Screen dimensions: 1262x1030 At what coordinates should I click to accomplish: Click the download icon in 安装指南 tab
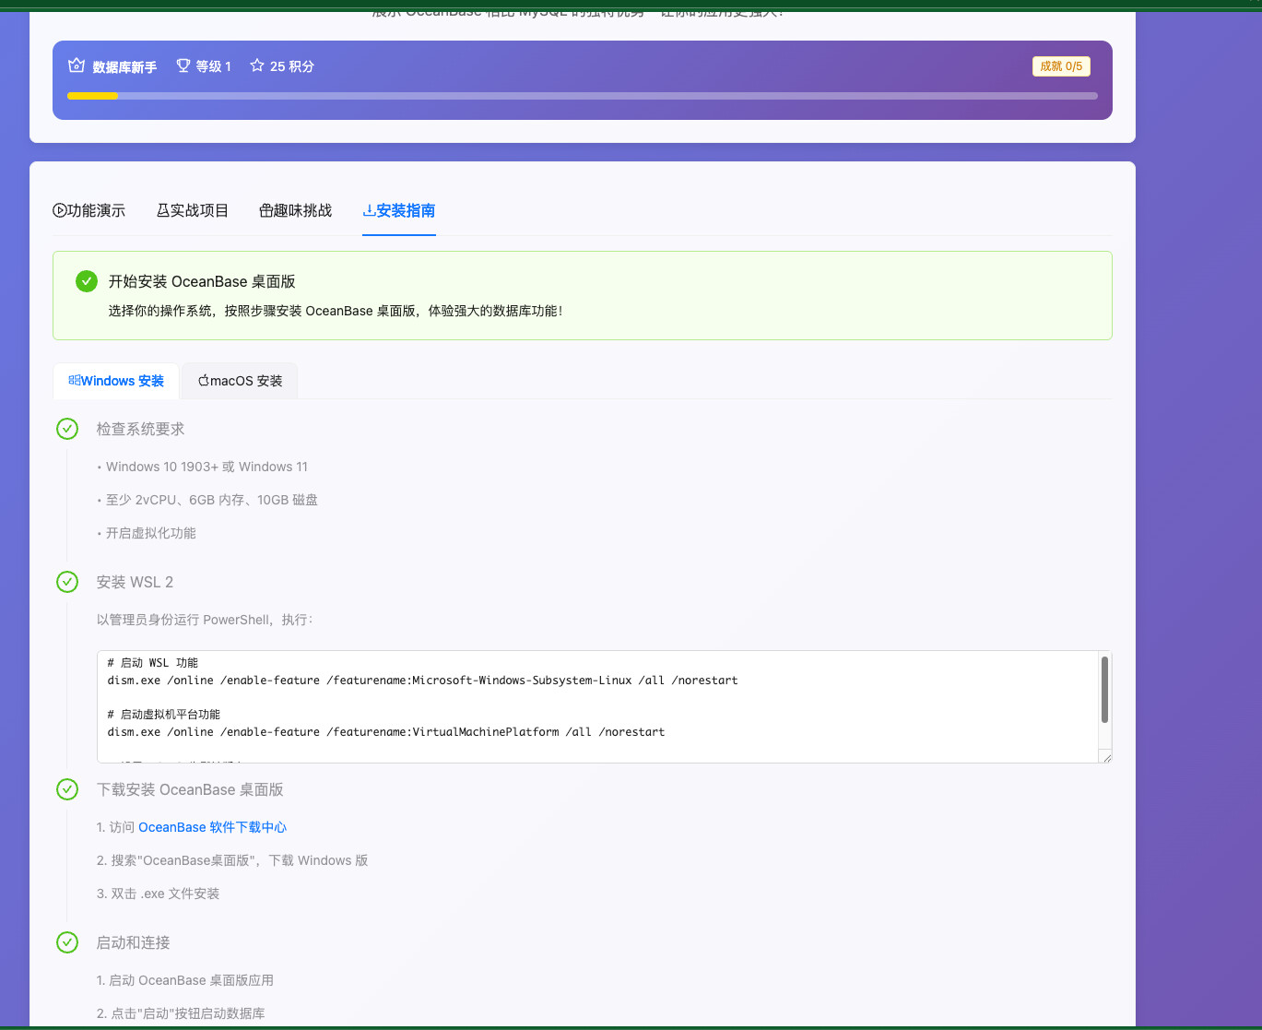pos(370,210)
